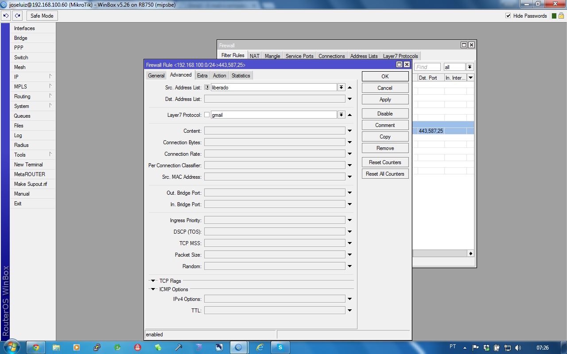Viewport: 567px width, 354px height.
Task: Disable this firewall rule
Action: (x=385, y=114)
